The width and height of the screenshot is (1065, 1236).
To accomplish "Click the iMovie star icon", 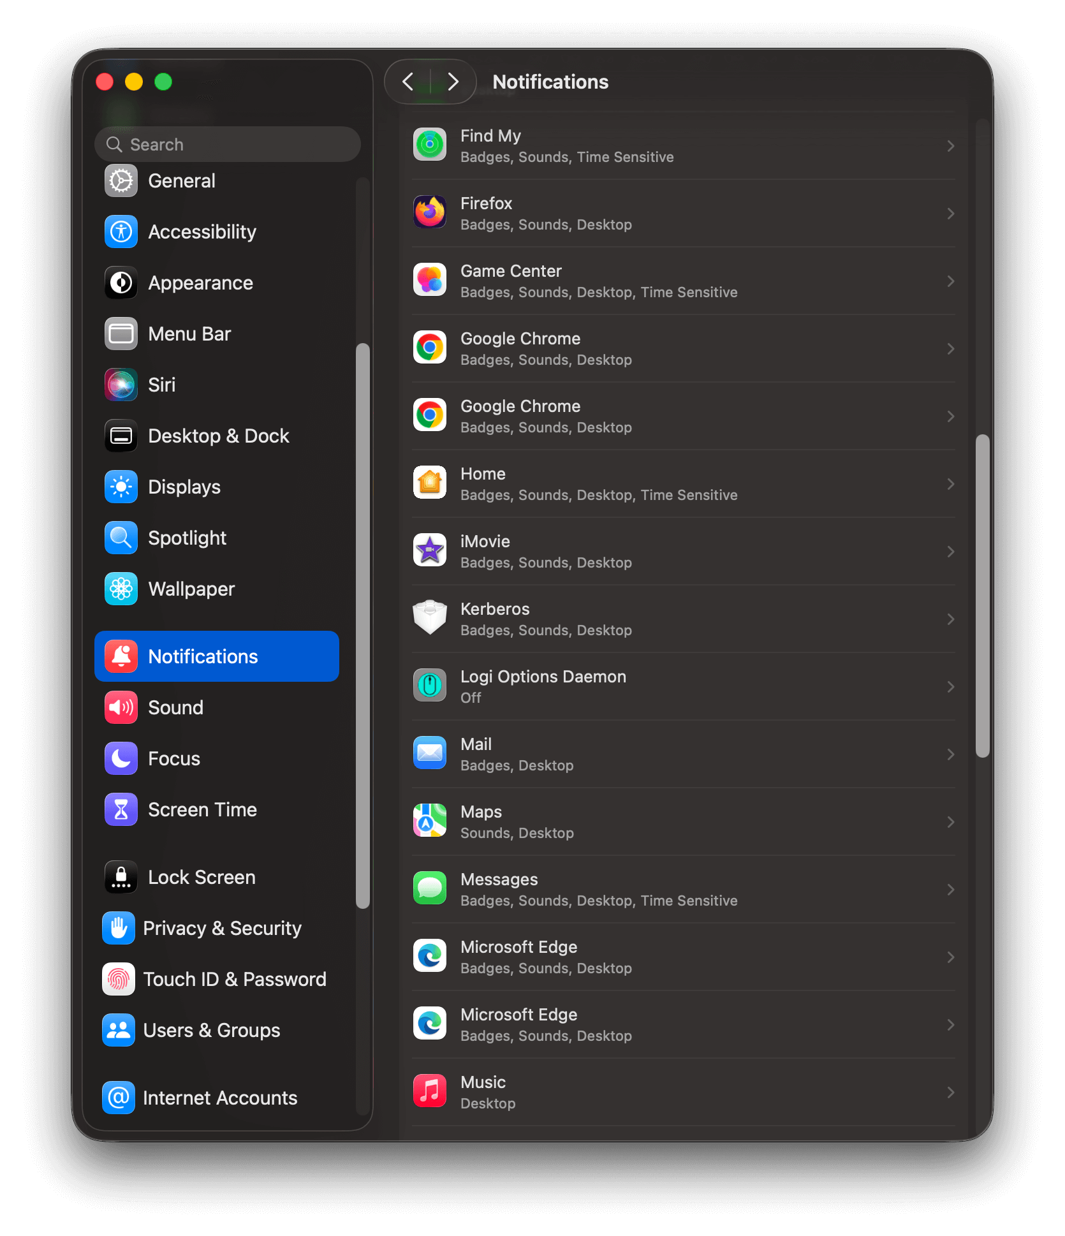I will [x=430, y=551].
